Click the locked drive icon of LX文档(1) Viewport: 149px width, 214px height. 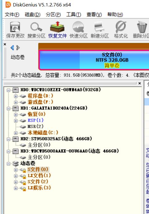tap(23, 176)
